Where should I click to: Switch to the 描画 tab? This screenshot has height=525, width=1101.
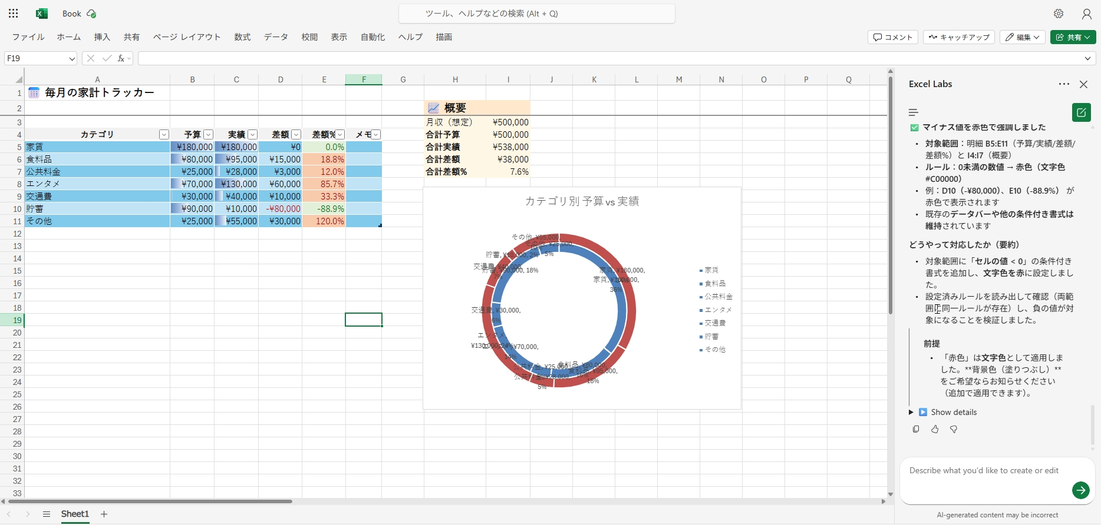[444, 37]
